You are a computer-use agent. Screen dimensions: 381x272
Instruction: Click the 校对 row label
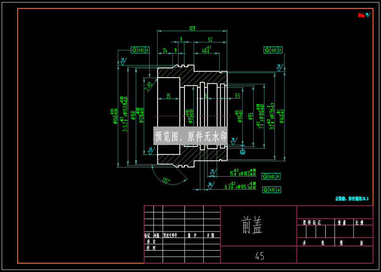151,248
